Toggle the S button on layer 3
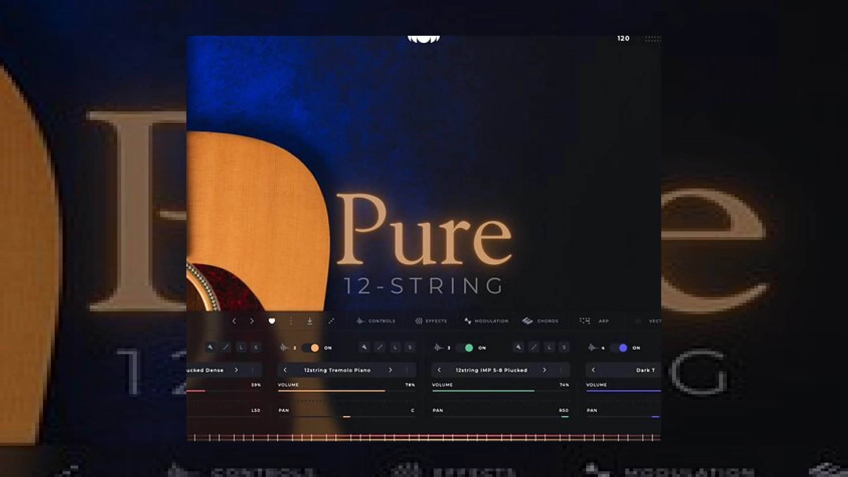 point(564,348)
